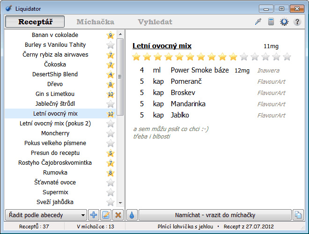Image resolution: width=309 pixels, height=234 pixels.
Task: Click rating star of Černy rybiz ala airwaves
Action: (110, 55)
